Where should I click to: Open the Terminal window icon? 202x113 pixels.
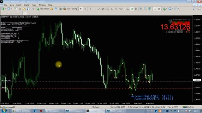point(28,9)
